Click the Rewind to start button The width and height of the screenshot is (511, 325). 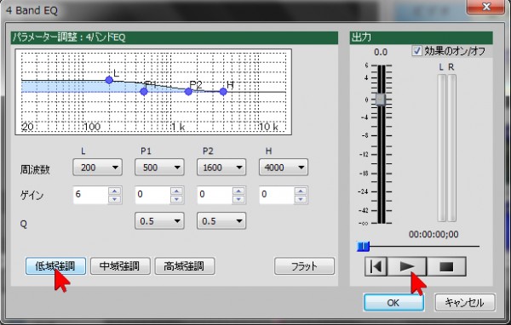[x=376, y=266]
